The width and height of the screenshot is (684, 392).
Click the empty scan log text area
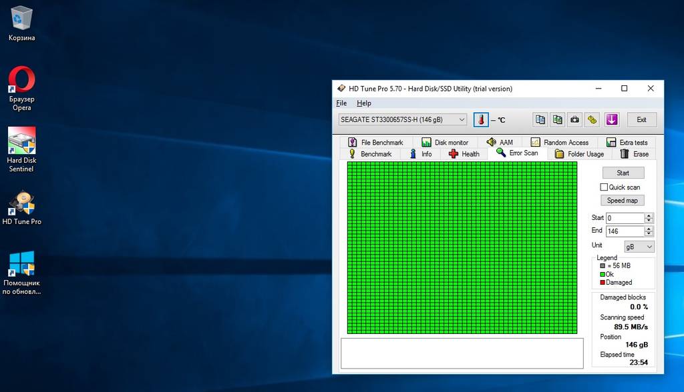(x=462, y=354)
